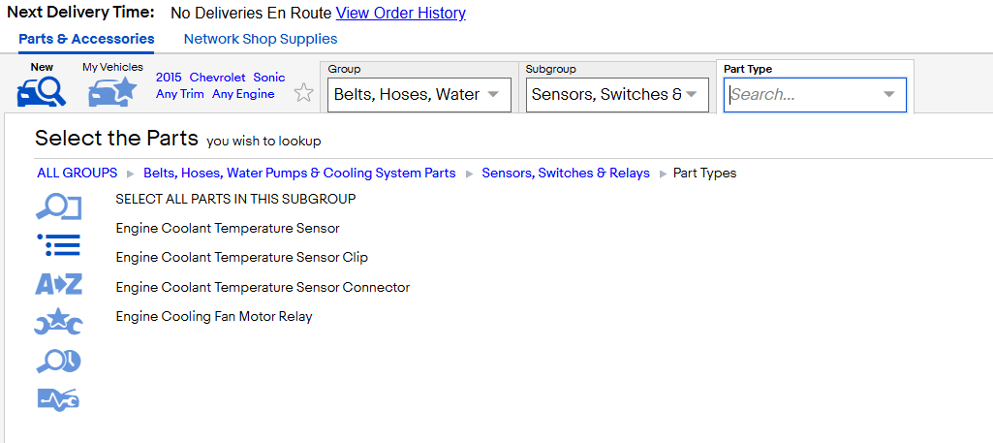The image size is (993, 443).
Task: Open the wrench and star sidebar icon
Action: [x=58, y=322]
